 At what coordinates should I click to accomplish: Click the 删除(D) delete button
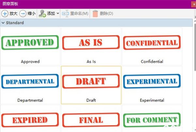click(x=106, y=13)
